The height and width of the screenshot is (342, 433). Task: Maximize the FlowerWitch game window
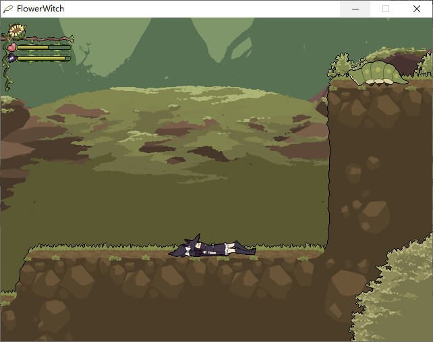tap(386, 9)
